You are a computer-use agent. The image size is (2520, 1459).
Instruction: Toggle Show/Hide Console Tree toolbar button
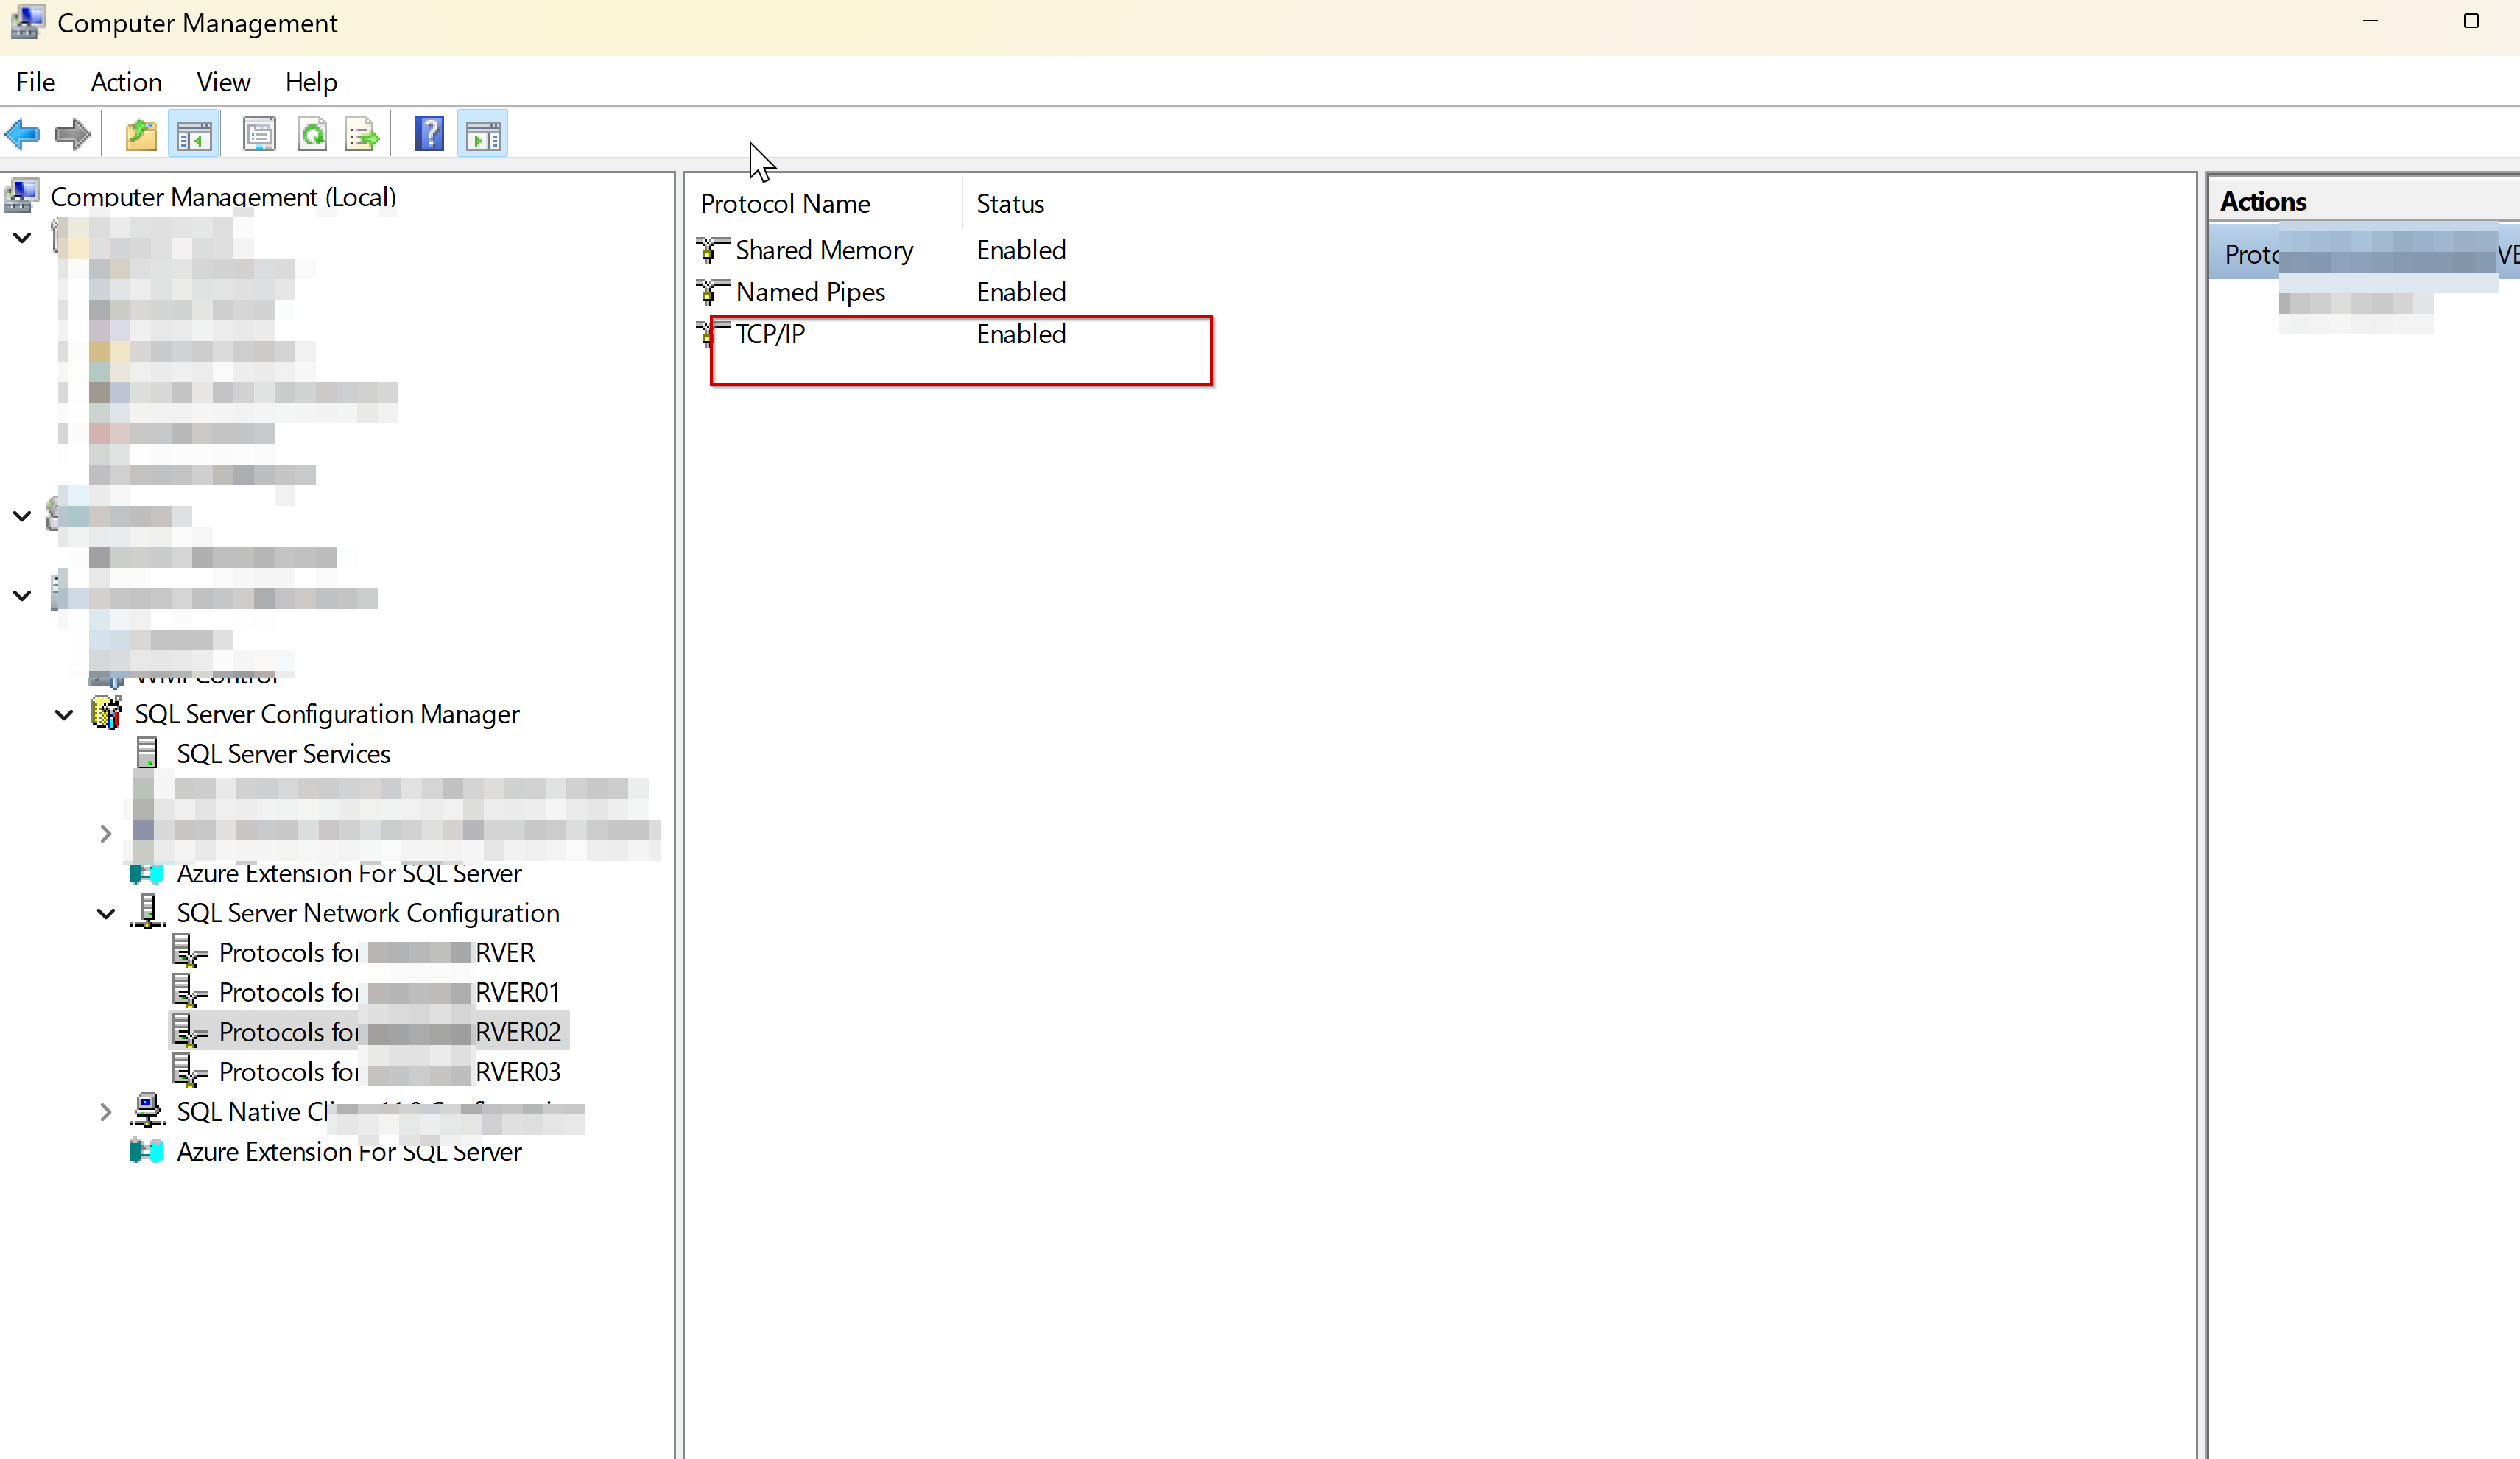[194, 134]
